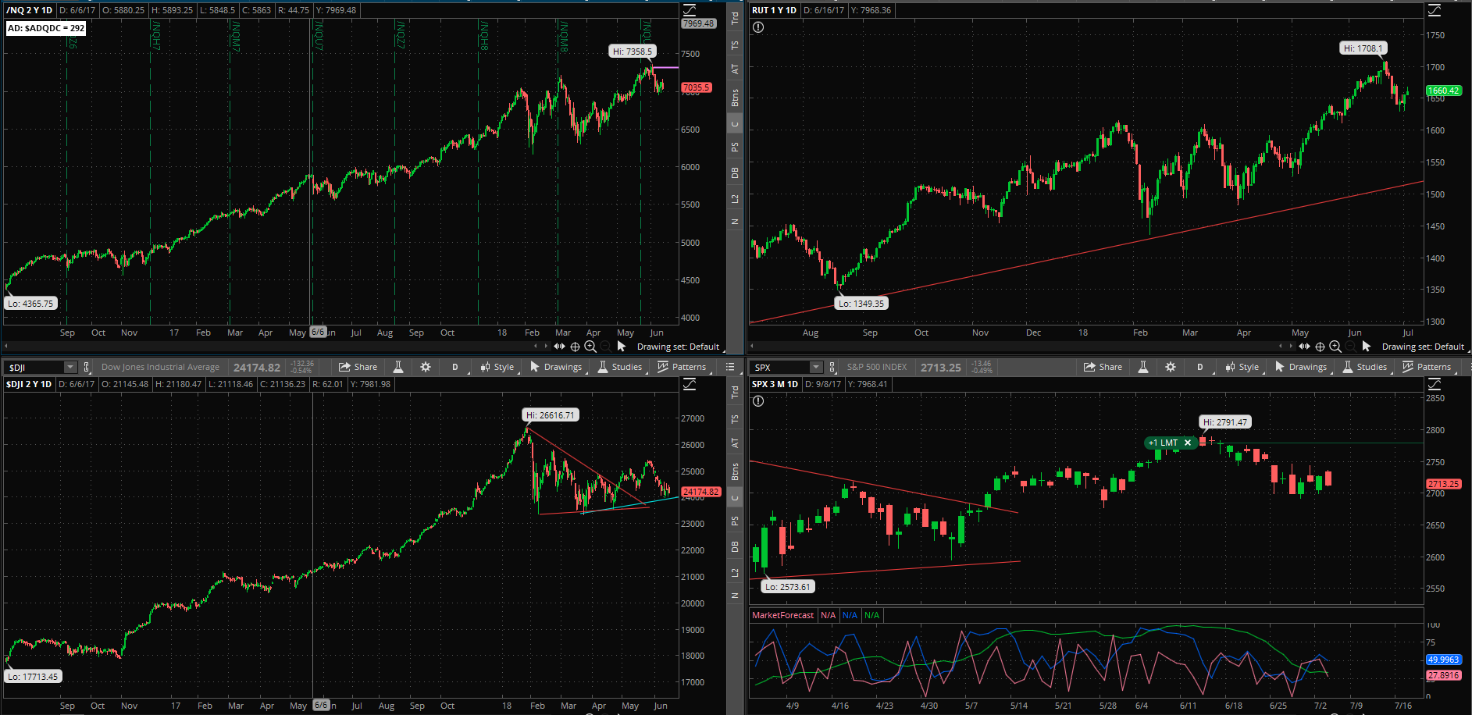Screen dimensions: 1472x715
Task: Open the D aggregation period menu for SPX
Action: pos(1200,367)
